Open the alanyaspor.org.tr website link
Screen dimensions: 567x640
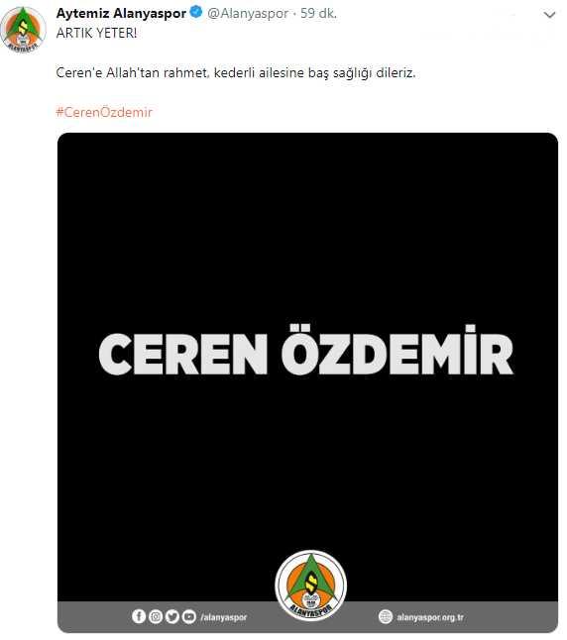click(x=430, y=617)
